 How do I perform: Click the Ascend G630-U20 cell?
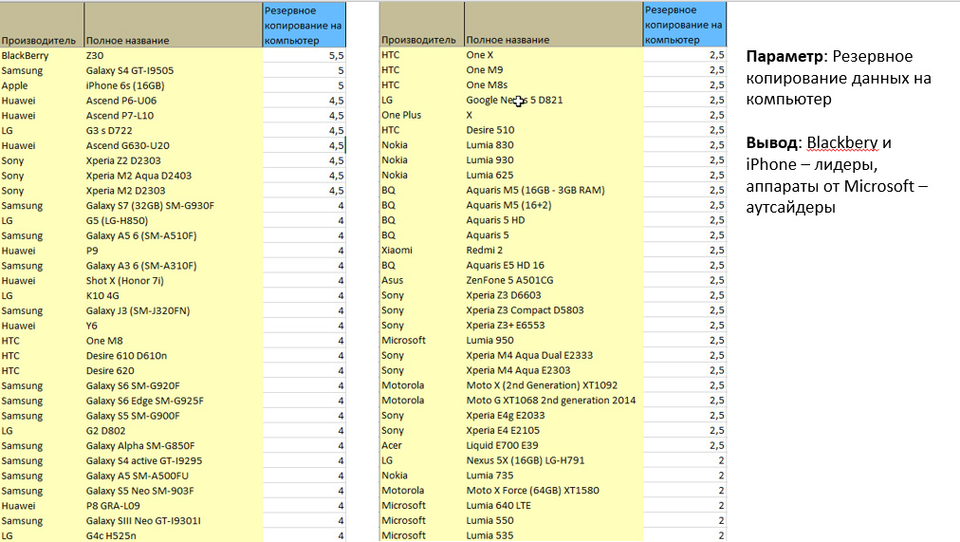(174, 146)
